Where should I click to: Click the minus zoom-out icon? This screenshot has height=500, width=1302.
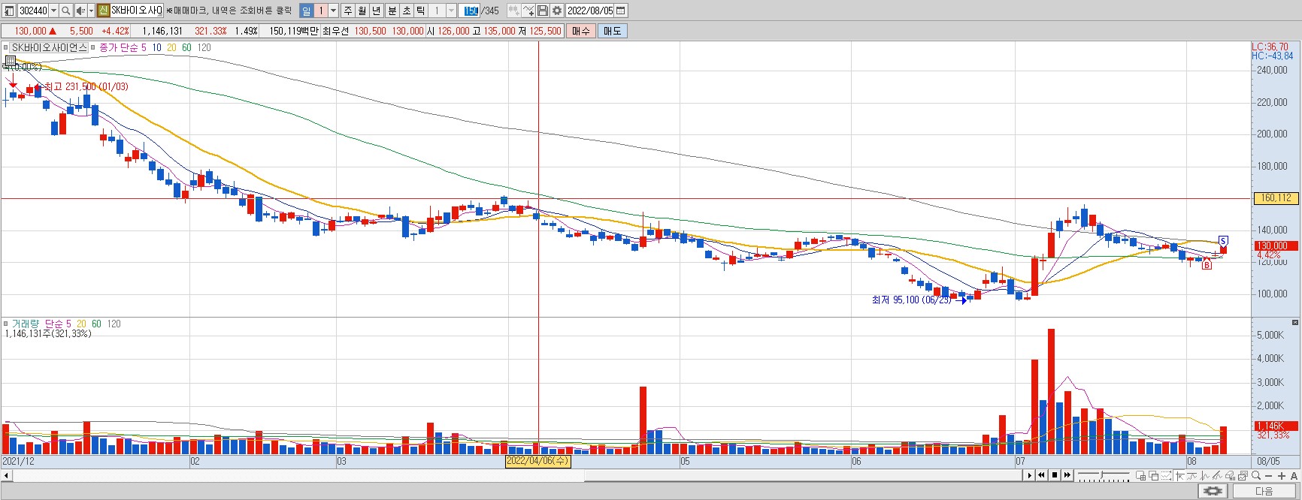click(1269, 476)
